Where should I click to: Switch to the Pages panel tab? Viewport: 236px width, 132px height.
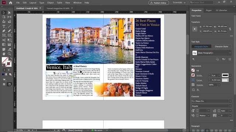pos(209,10)
